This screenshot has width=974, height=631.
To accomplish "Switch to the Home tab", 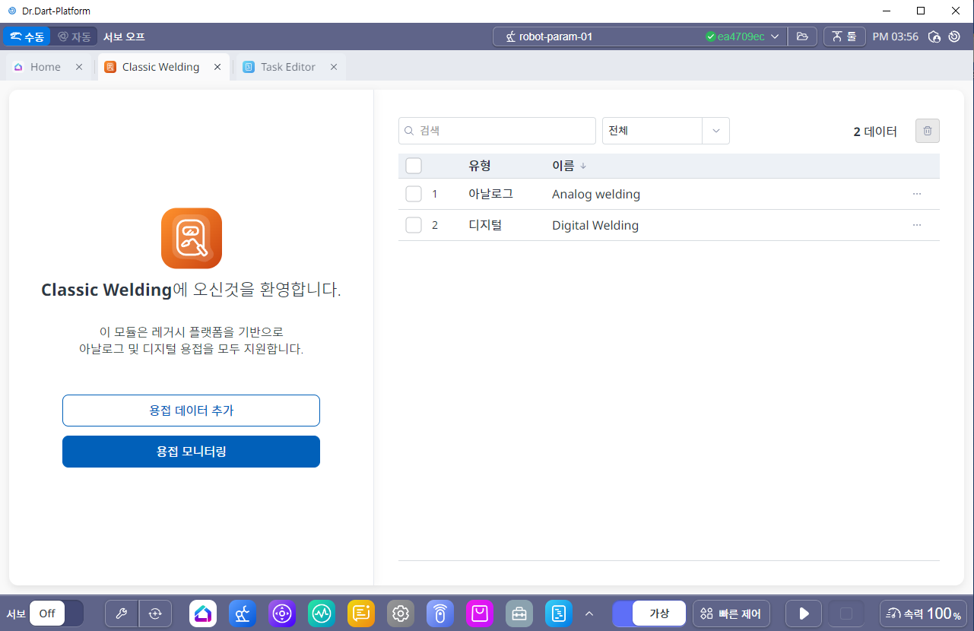I will (x=45, y=67).
